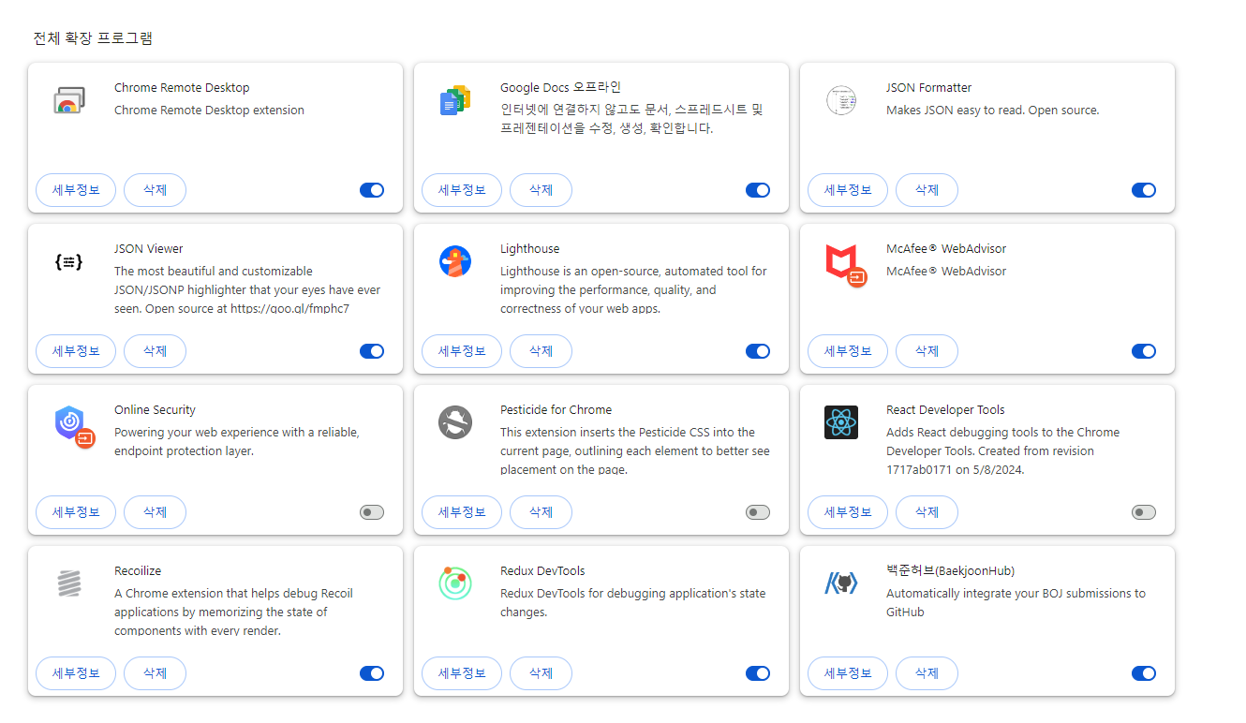
Task: Remove Redux DevTools with 삭제
Action: [x=541, y=673]
